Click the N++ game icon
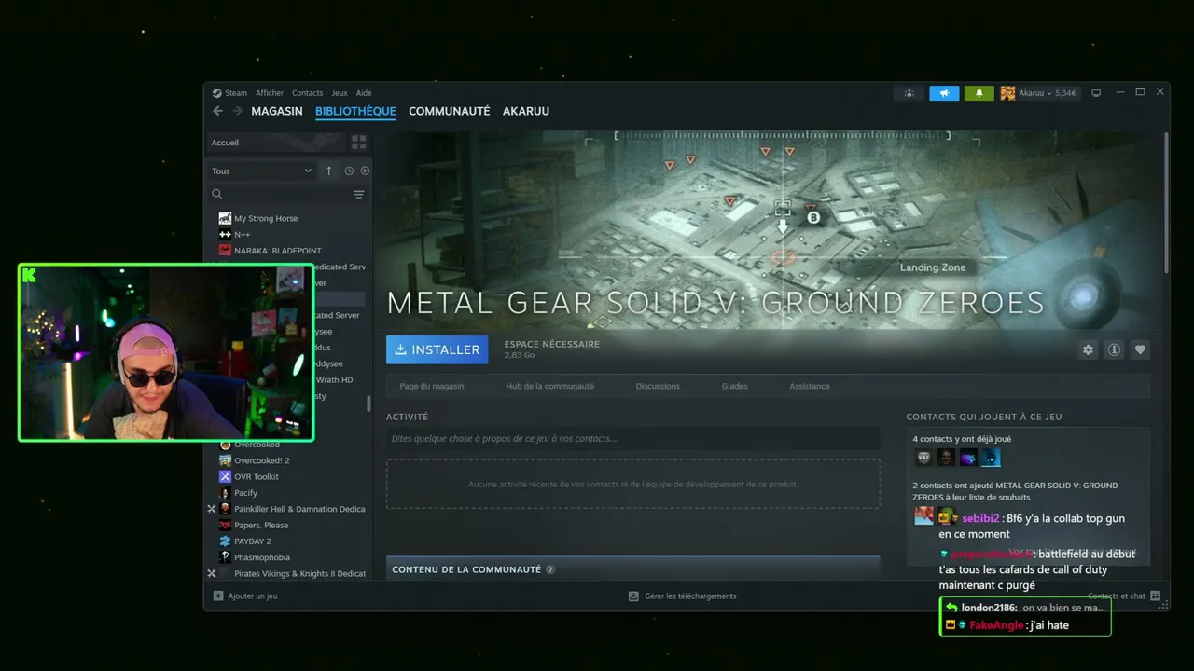Screen dimensions: 1194x671 pyautogui.click(x=225, y=234)
